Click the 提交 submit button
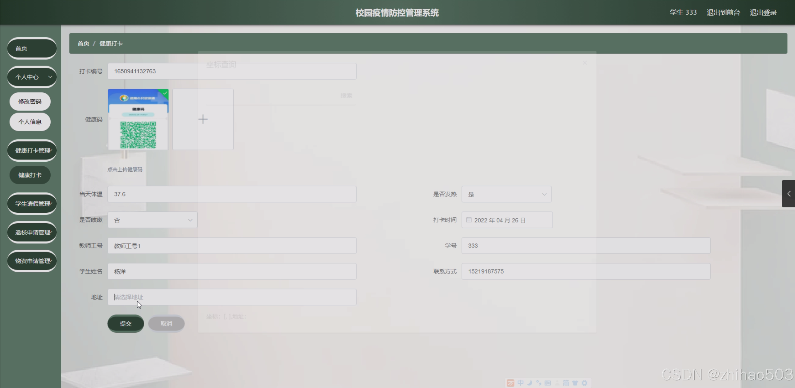 (126, 324)
